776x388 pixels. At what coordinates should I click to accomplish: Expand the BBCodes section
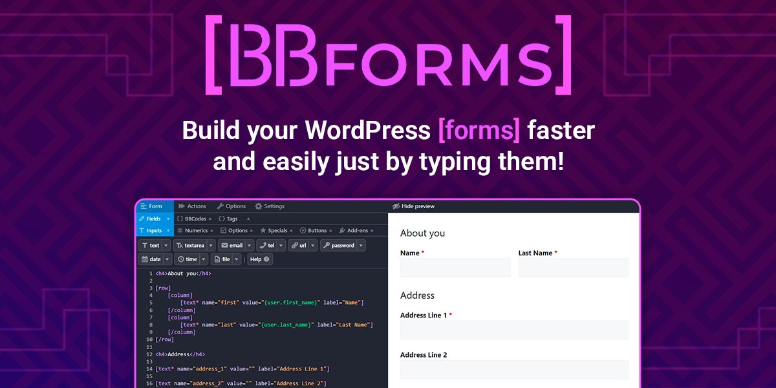[x=194, y=219]
